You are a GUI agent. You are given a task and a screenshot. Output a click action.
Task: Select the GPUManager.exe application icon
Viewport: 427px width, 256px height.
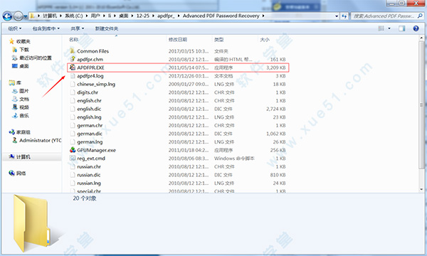pos(73,150)
